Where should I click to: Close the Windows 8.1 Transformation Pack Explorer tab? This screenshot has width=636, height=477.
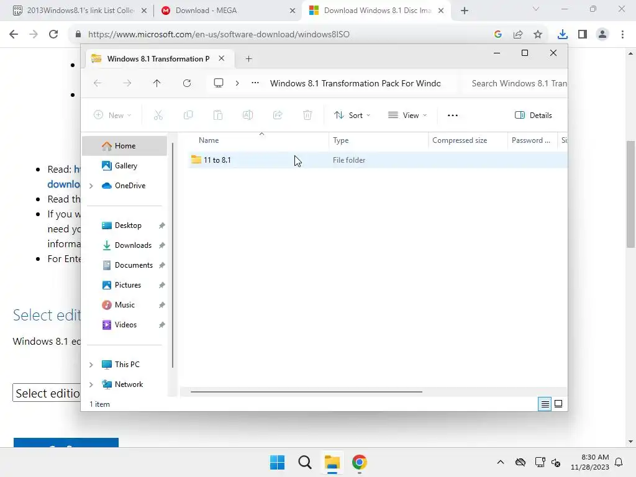point(222,58)
